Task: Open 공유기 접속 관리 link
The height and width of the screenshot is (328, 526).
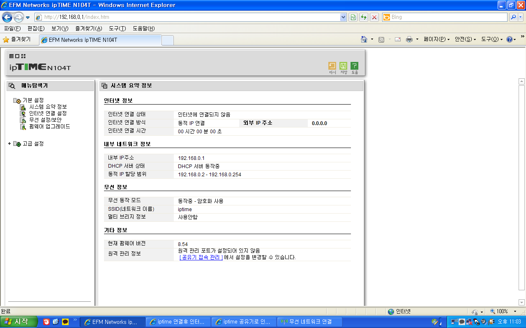Action: pyautogui.click(x=201, y=257)
